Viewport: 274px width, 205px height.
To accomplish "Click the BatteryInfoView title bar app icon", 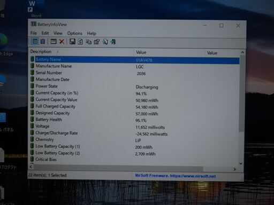I will coord(33,24).
